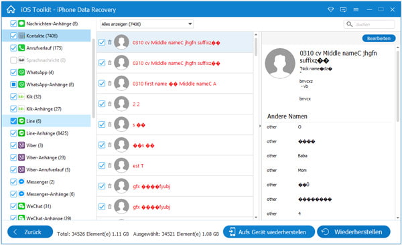
Task: Click trash icon for '0310 first name' contact
Action: click(x=110, y=83)
